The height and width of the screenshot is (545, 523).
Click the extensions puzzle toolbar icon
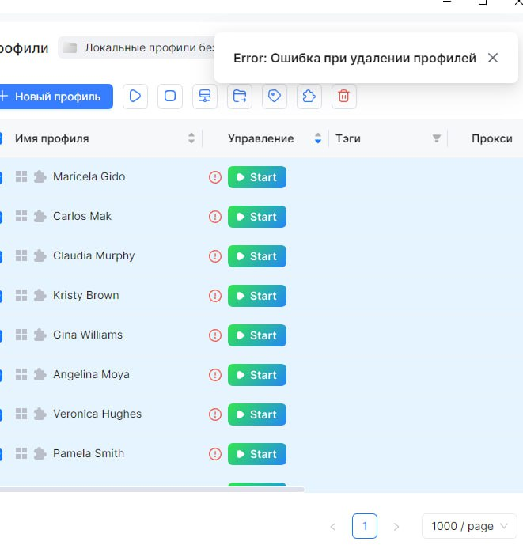309,97
